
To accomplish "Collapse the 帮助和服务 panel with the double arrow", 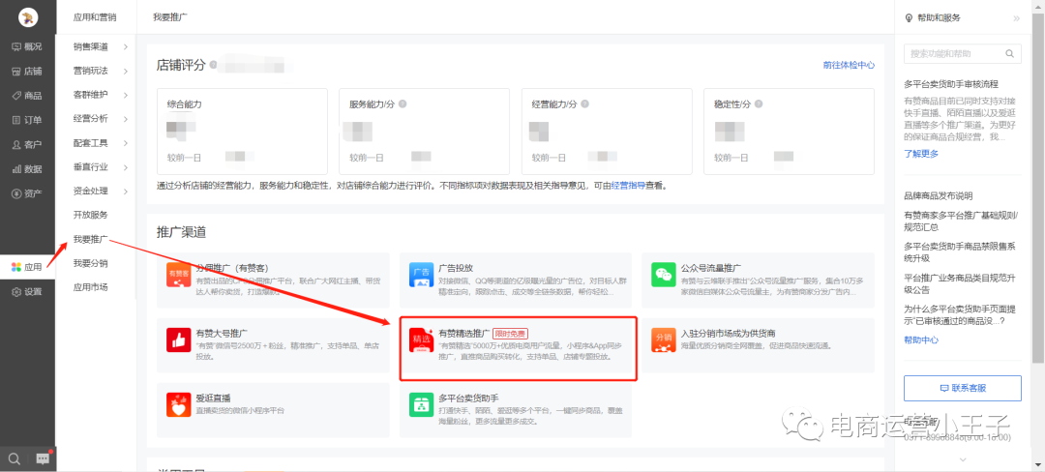I will click(x=1016, y=17).
